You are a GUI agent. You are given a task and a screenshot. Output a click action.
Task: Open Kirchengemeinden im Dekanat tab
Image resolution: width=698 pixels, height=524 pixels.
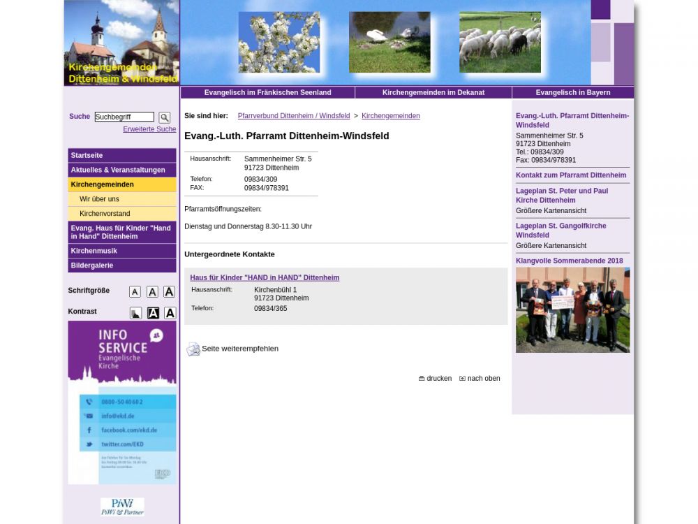(433, 92)
